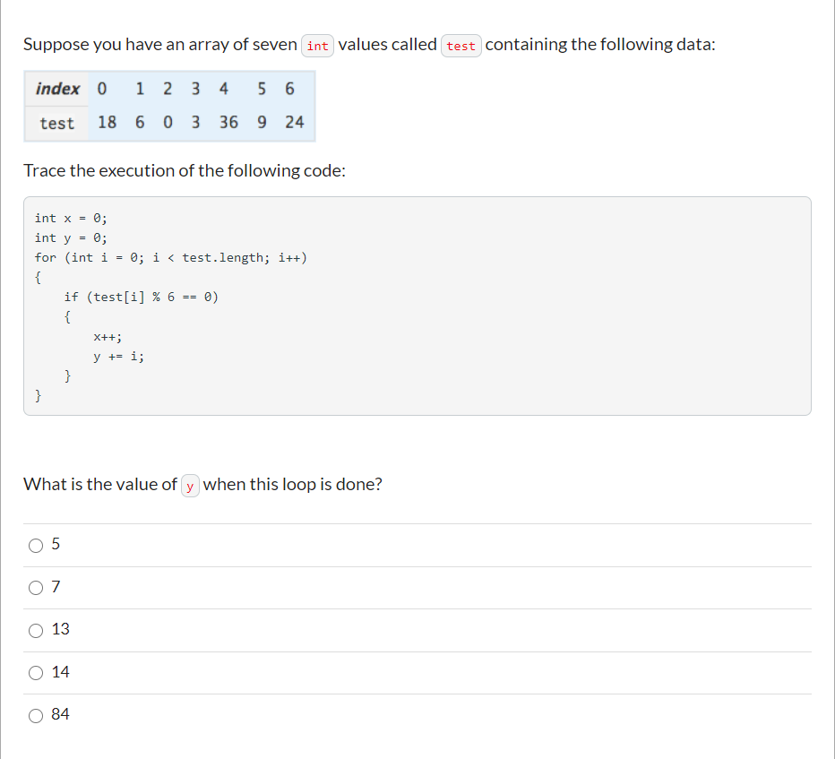Click the question asking for the value of y

pos(202,484)
